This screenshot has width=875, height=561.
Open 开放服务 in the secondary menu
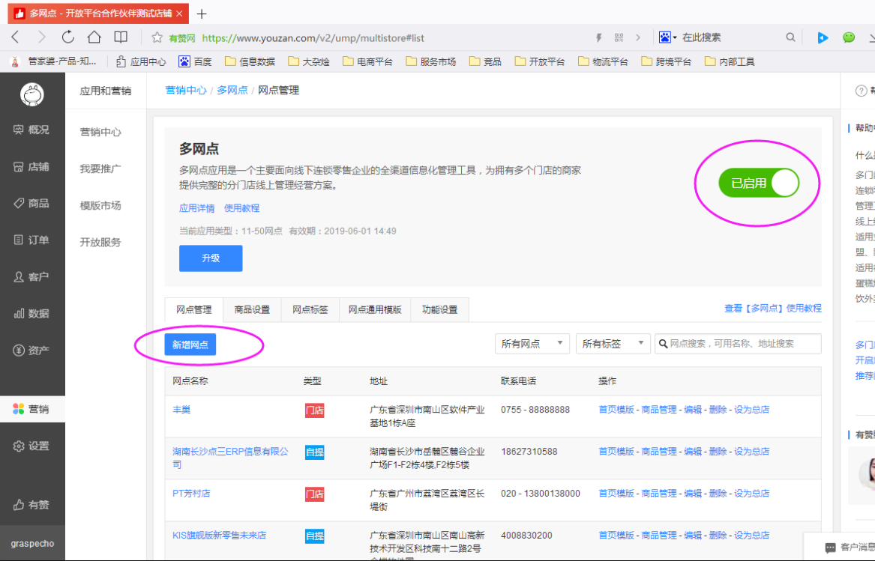click(100, 242)
